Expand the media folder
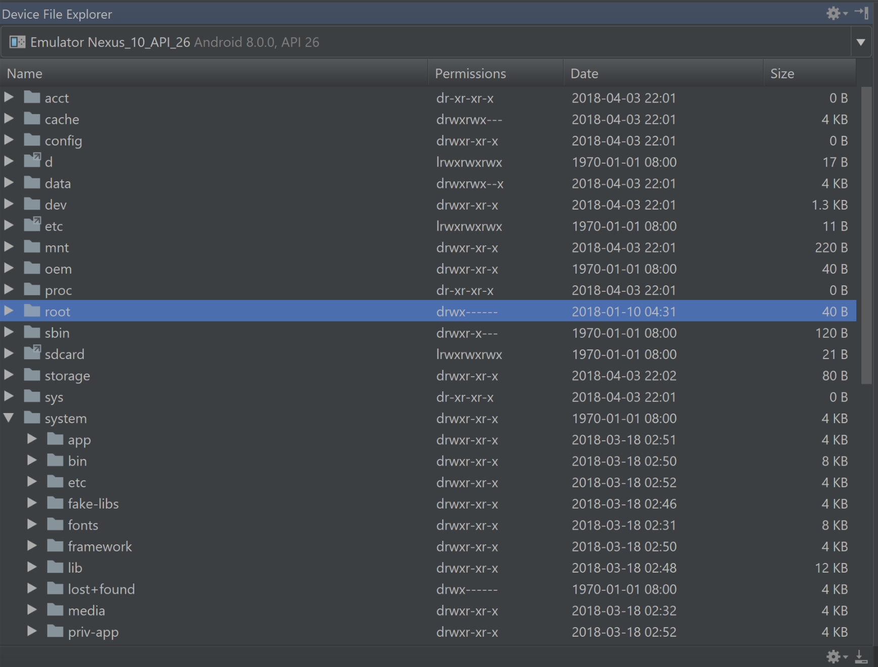The width and height of the screenshot is (878, 667). [32, 610]
